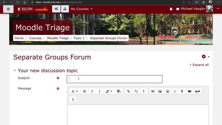
Task: Click the clear formatting icon
Action: point(100,91)
